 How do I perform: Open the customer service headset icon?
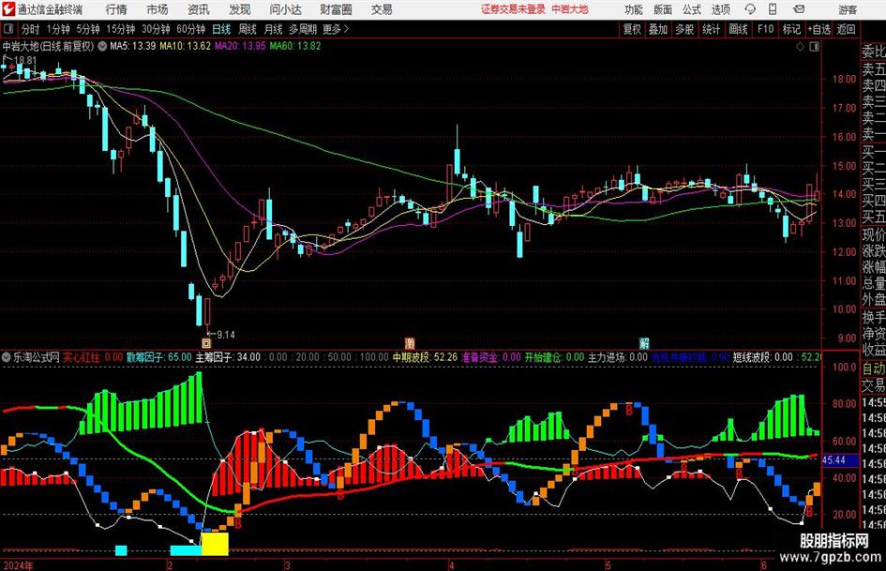coord(750,9)
